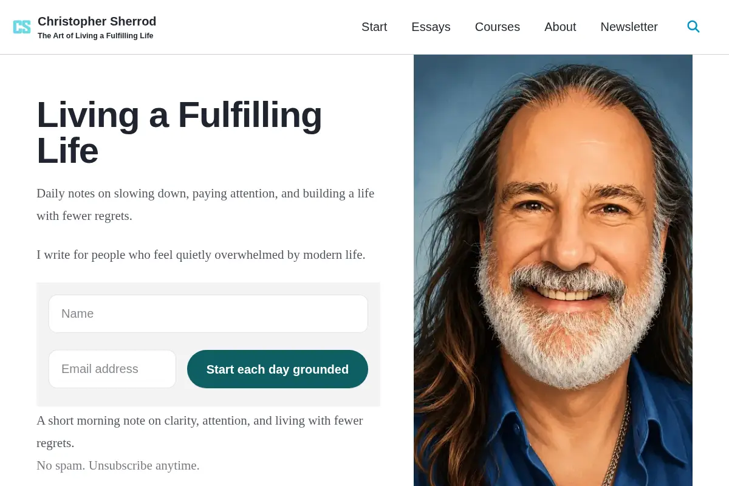Click the paragraph beginning Daily notes on slowing down
This screenshot has width=729, height=486.
(205, 204)
